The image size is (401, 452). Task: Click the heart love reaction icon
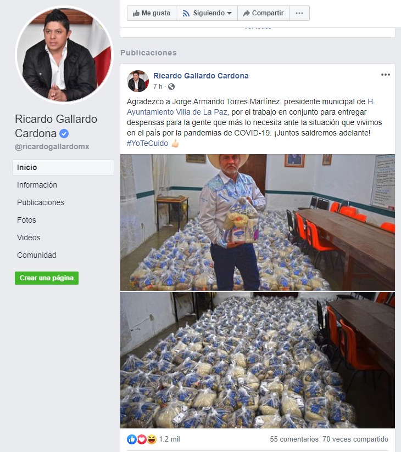(142, 439)
